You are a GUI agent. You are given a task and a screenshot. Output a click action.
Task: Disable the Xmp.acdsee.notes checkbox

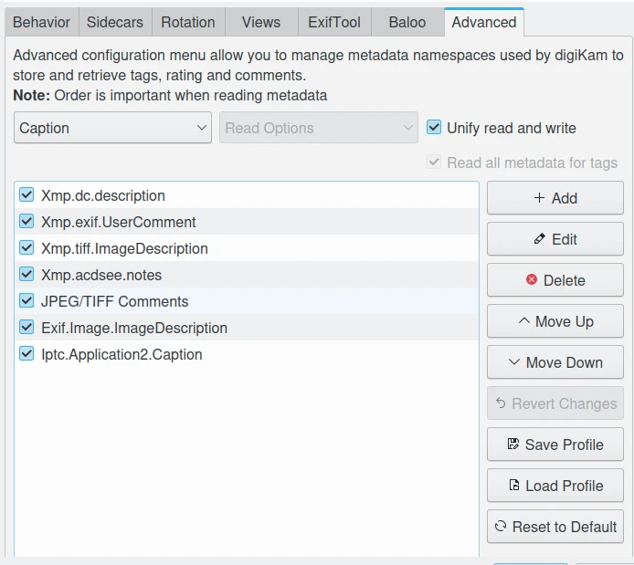26,275
